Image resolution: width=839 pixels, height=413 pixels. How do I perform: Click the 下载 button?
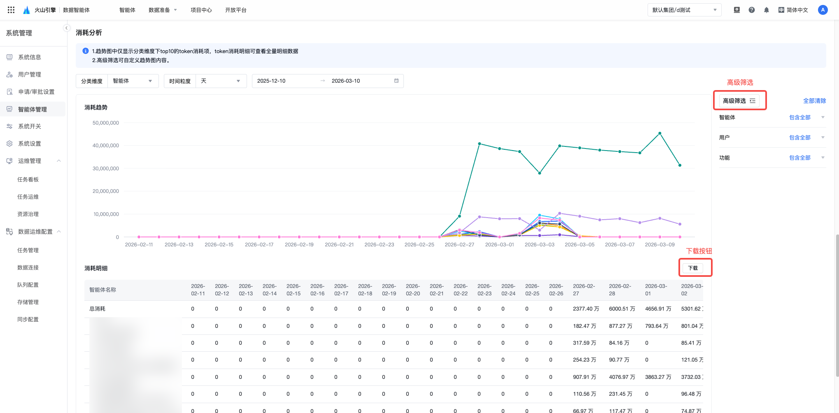click(693, 268)
